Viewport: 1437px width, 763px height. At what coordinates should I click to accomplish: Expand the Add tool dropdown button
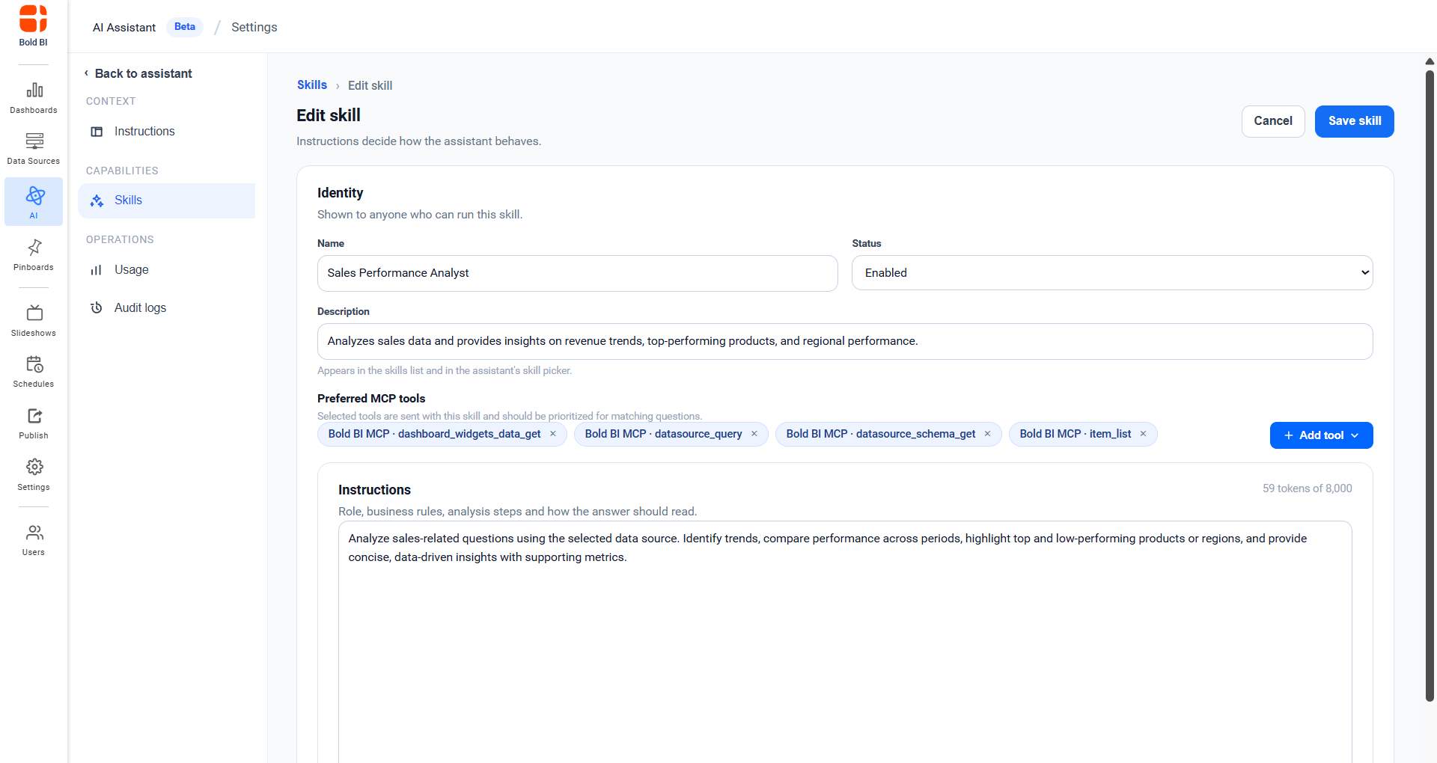(1321, 435)
